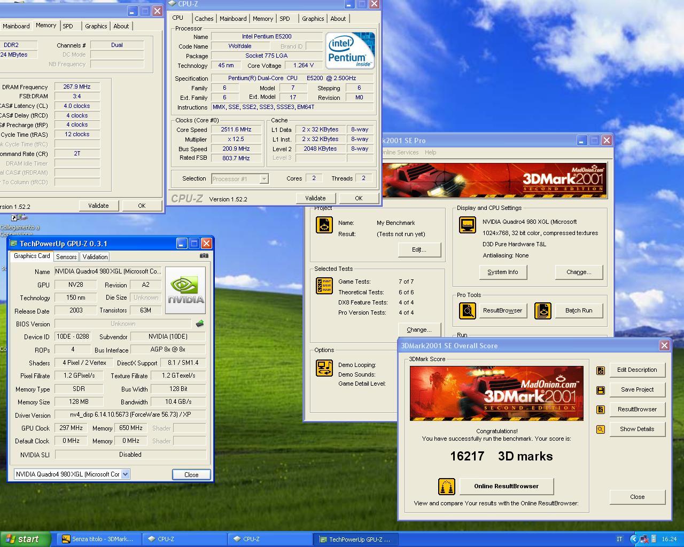Open the Windows Start menu
This screenshot has height=547, width=684.
pos(26,539)
